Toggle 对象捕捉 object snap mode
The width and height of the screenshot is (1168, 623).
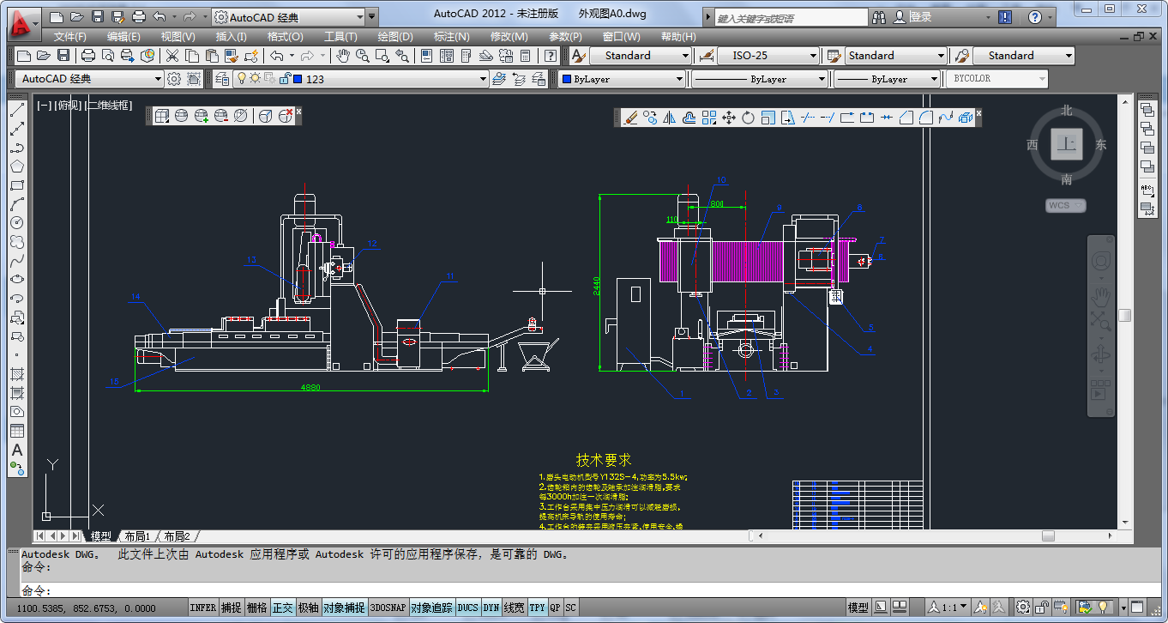click(344, 608)
